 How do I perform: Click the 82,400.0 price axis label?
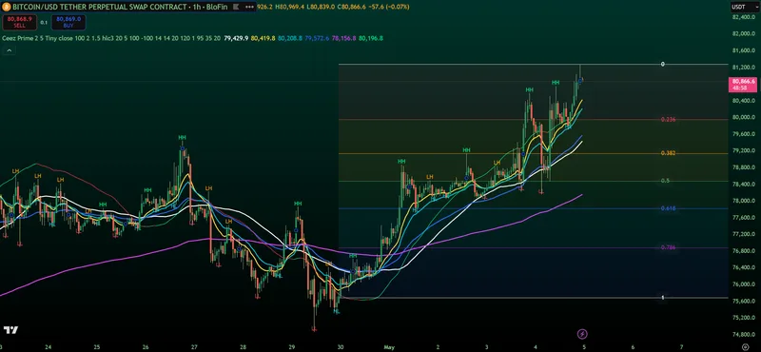pos(745,17)
